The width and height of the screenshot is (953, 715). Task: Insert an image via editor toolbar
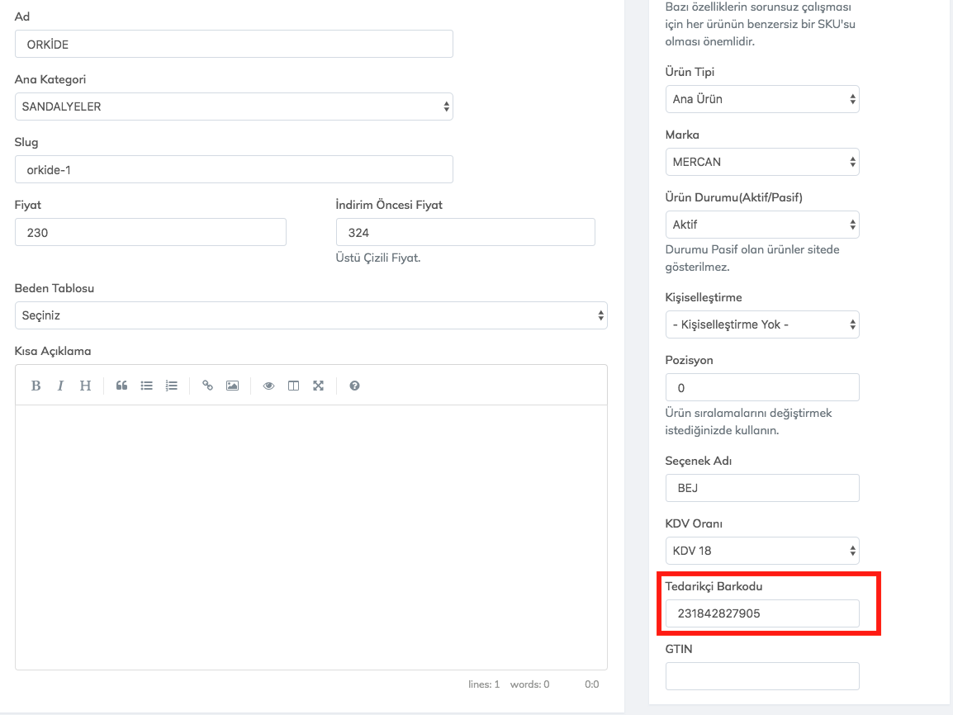tap(232, 386)
